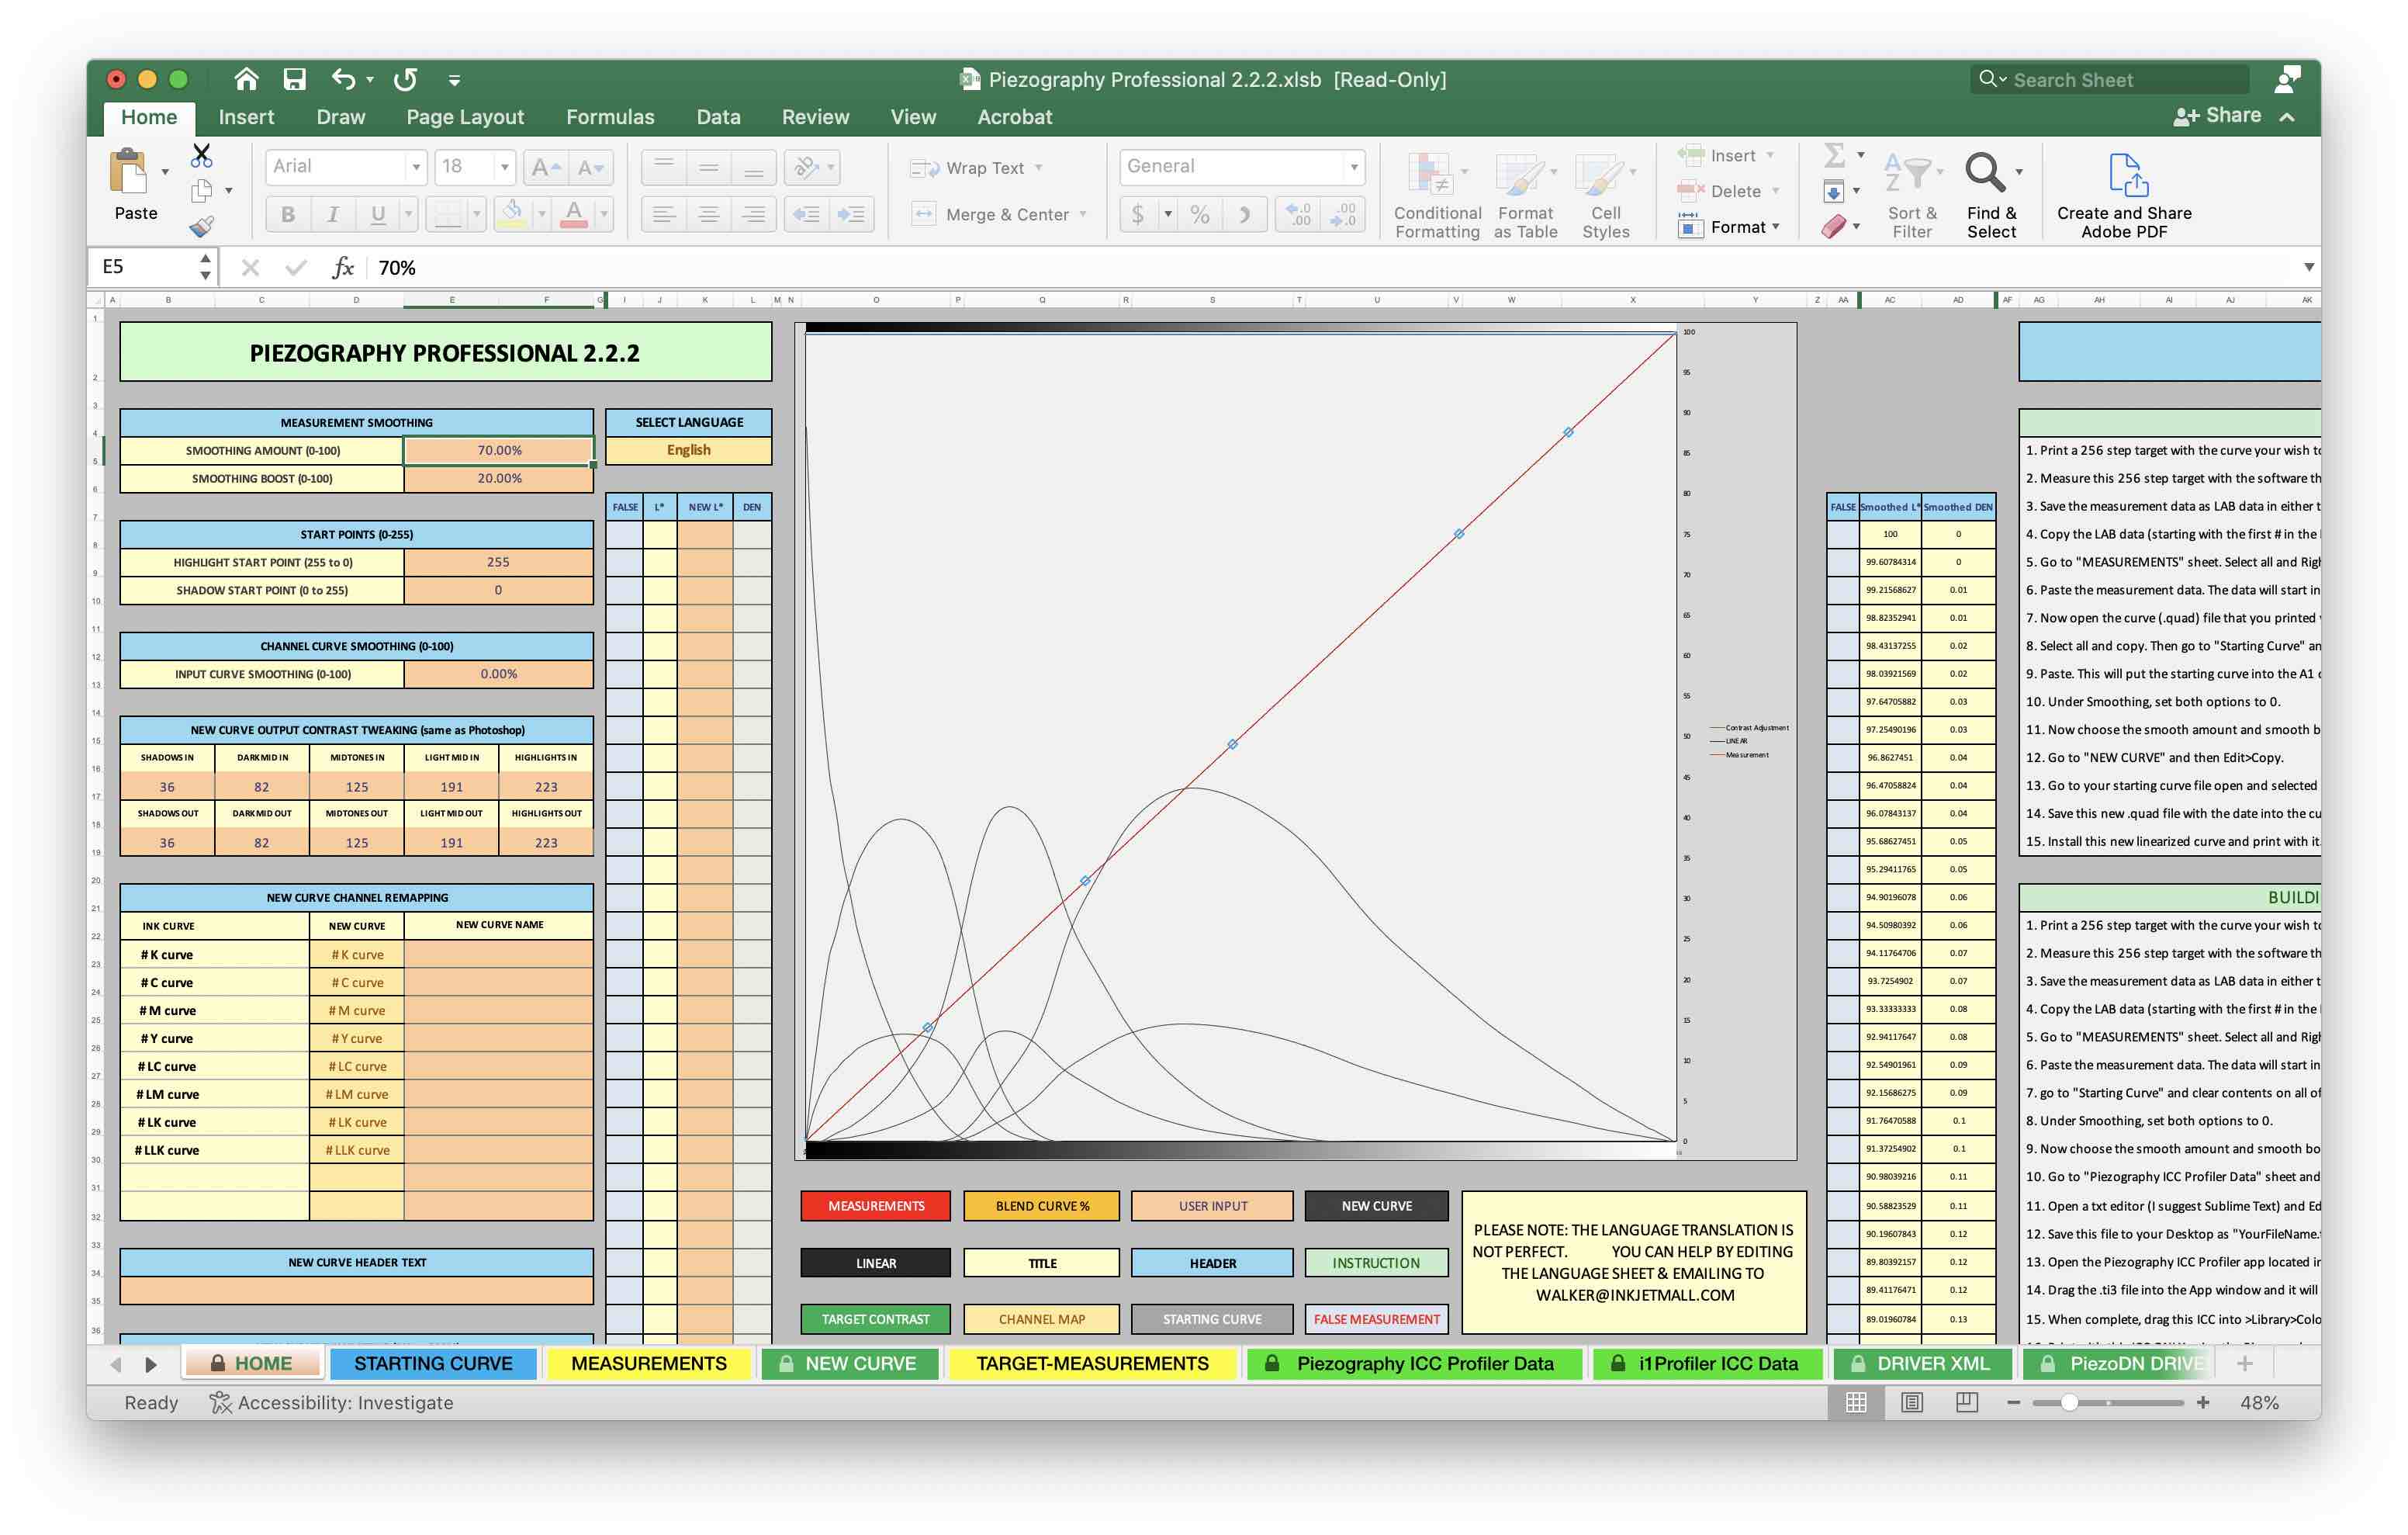The width and height of the screenshot is (2408, 1535).
Task: Click the Home icon in title bar
Action: point(246,79)
